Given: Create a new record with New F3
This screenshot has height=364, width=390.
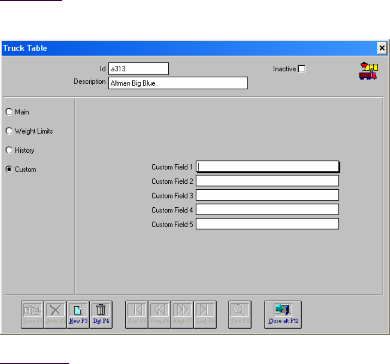Looking at the screenshot, I should tap(78, 315).
